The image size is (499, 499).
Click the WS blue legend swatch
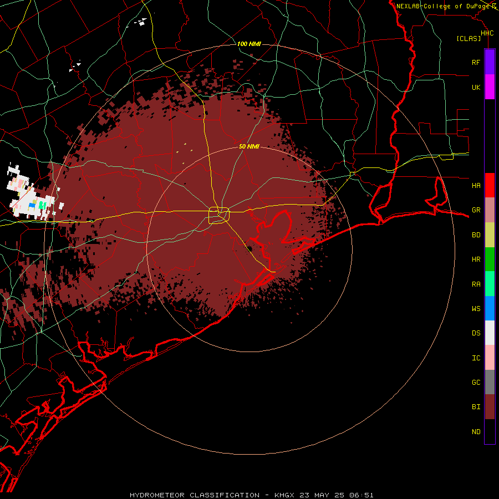(490, 308)
